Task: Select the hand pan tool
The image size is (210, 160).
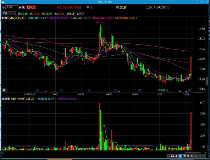Action: point(176,156)
